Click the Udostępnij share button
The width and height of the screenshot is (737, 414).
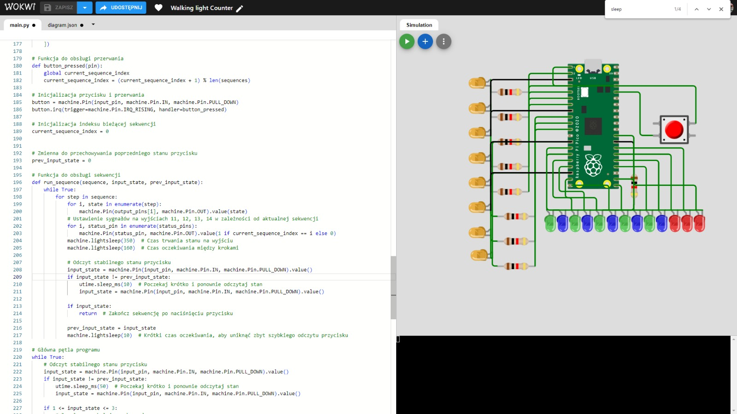click(121, 8)
